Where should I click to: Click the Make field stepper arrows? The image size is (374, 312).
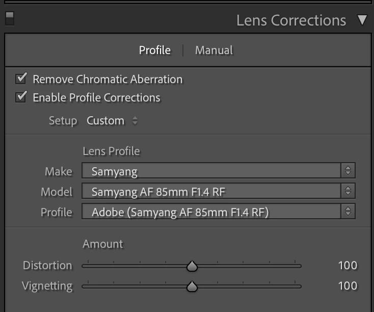348,170
